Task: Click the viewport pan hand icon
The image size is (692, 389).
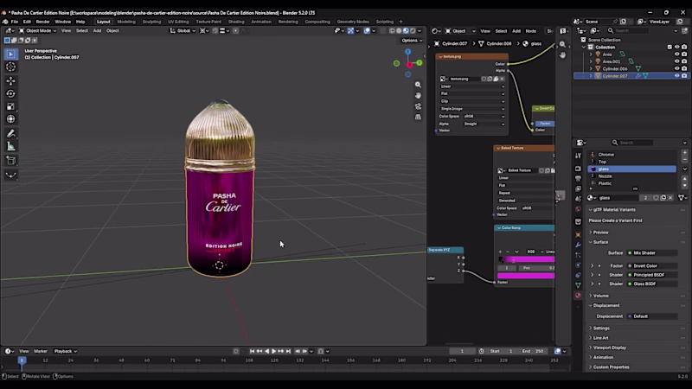Action: (418, 95)
